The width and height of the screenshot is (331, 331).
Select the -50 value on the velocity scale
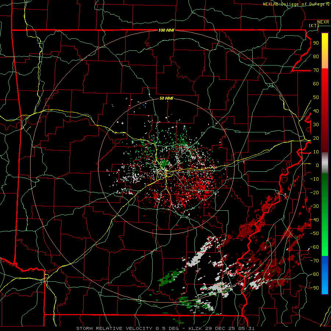tap(314, 234)
